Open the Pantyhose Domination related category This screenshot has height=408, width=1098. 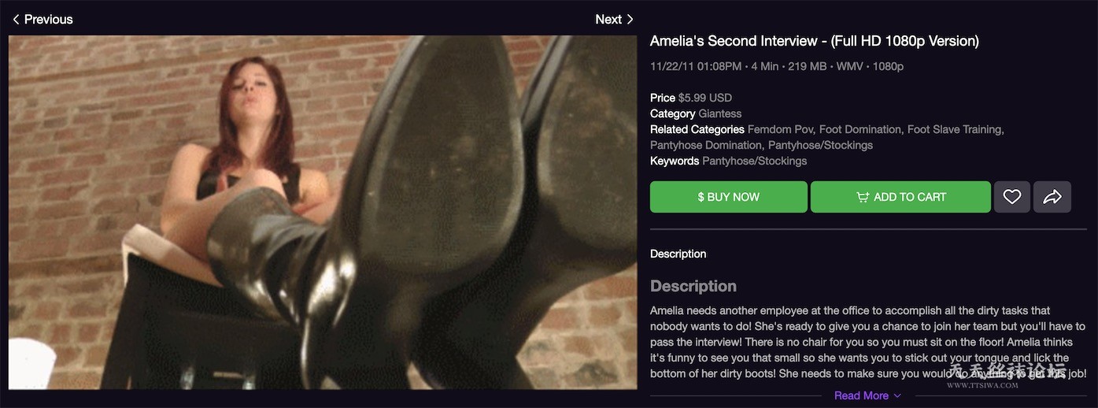pyautogui.click(x=704, y=145)
